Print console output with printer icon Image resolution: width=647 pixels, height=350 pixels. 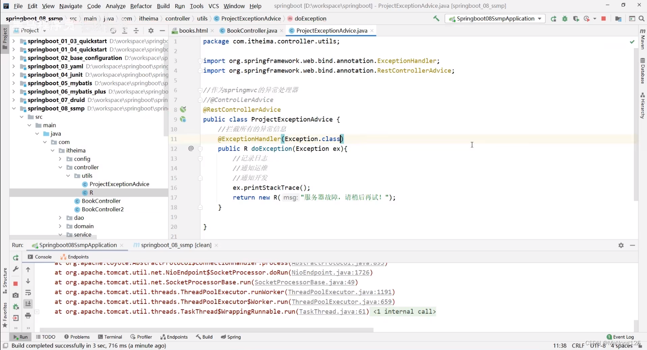tap(28, 315)
